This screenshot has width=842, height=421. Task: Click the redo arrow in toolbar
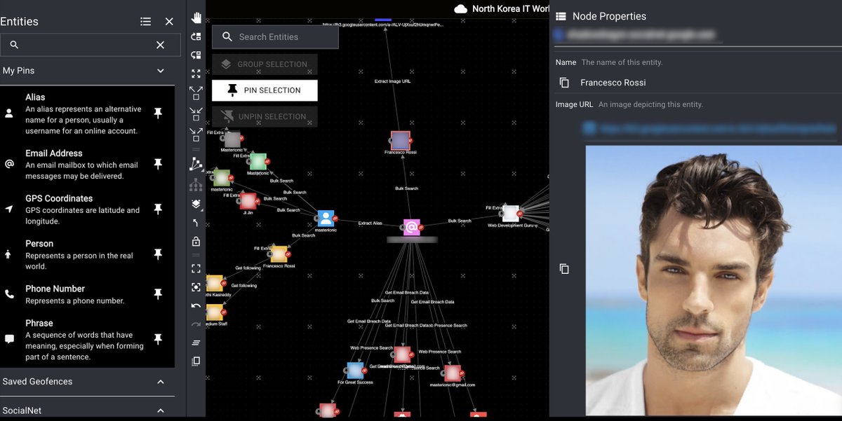click(196, 324)
